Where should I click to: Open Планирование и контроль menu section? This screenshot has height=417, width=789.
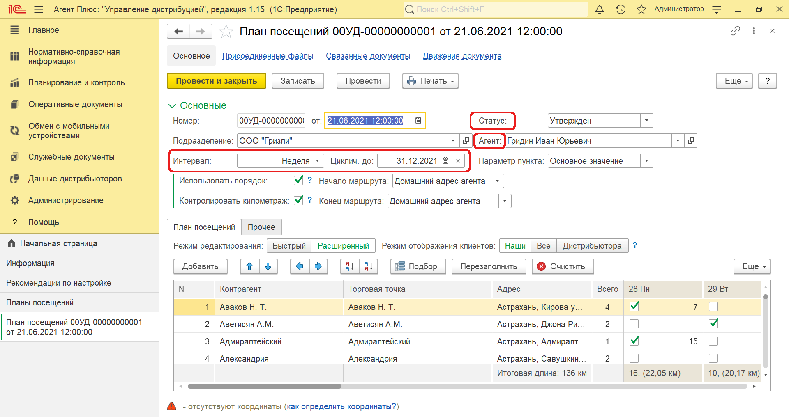(x=76, y=82)
